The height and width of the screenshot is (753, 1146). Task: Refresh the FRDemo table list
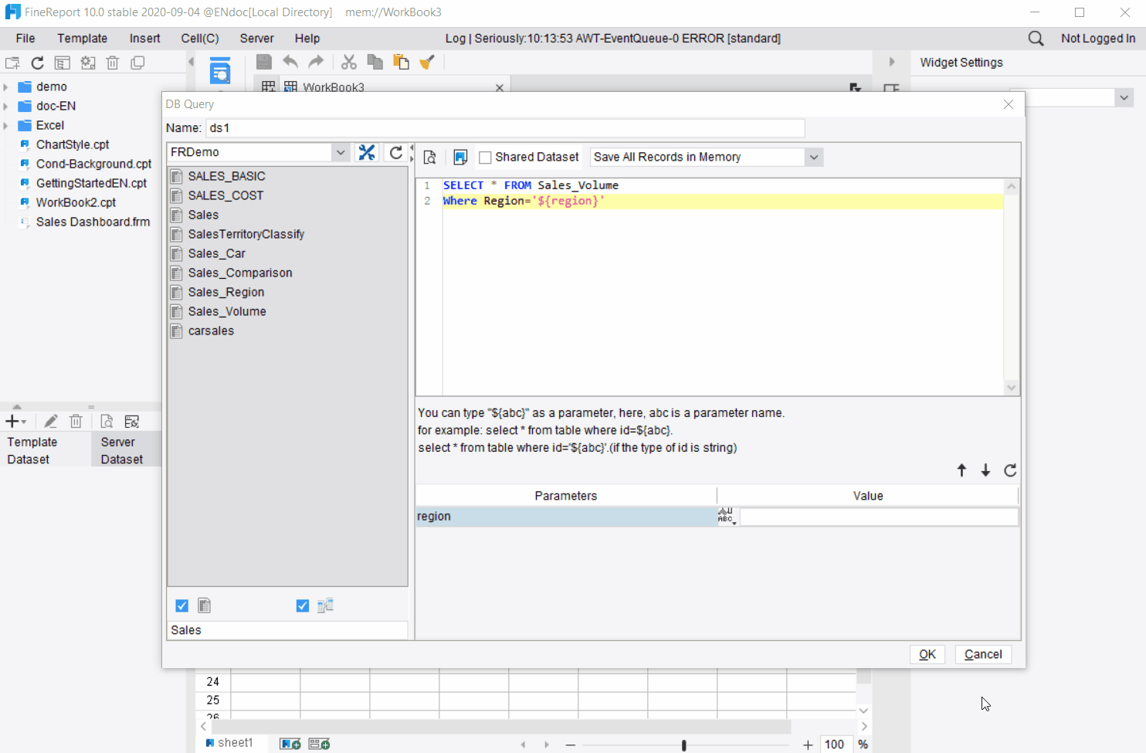tap(396, 152)
